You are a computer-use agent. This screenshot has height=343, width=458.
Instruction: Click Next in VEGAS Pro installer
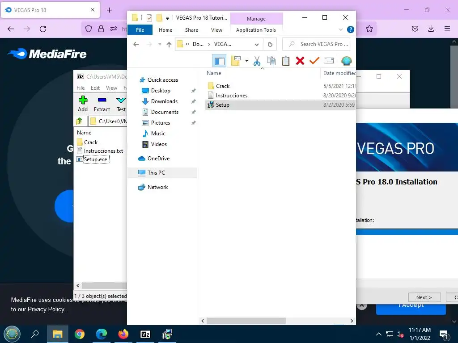pyautogui.click(x=424, y=297)
